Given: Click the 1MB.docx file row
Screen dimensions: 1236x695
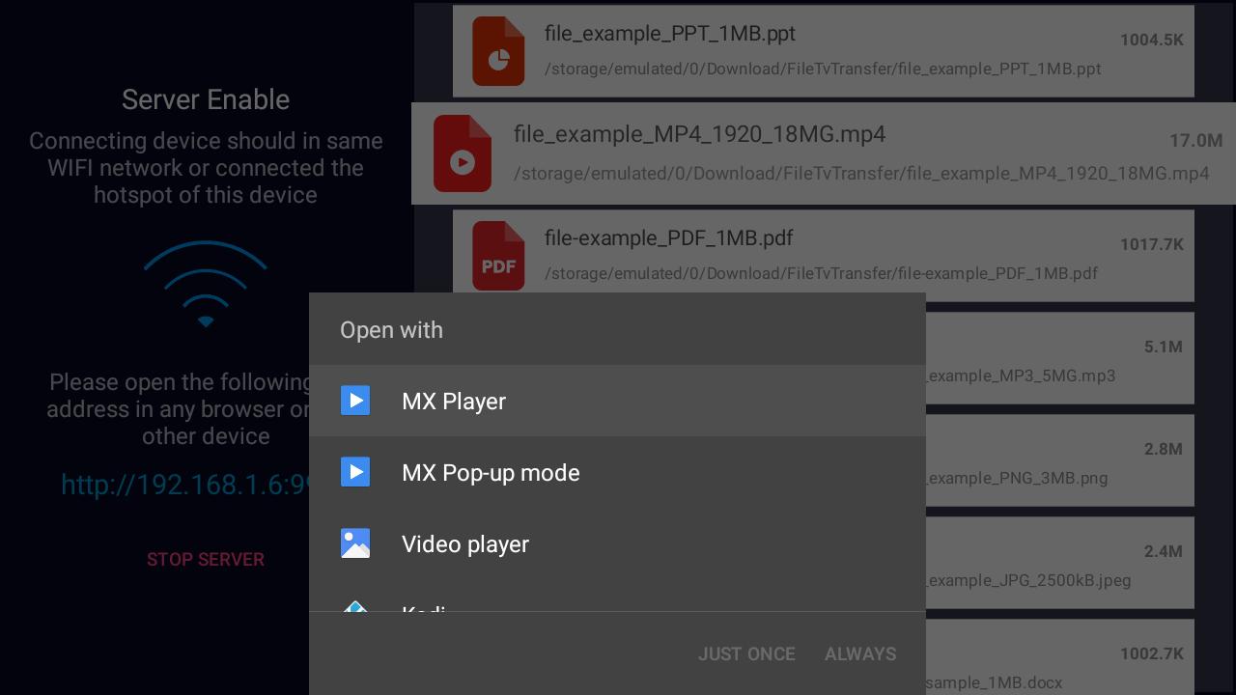Looking at the screenshot, I should click(1060, 657).
